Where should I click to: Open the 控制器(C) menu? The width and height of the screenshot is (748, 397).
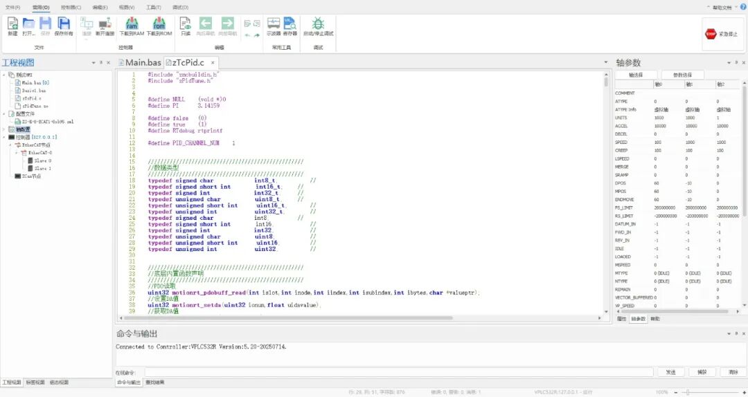point(71,7)
